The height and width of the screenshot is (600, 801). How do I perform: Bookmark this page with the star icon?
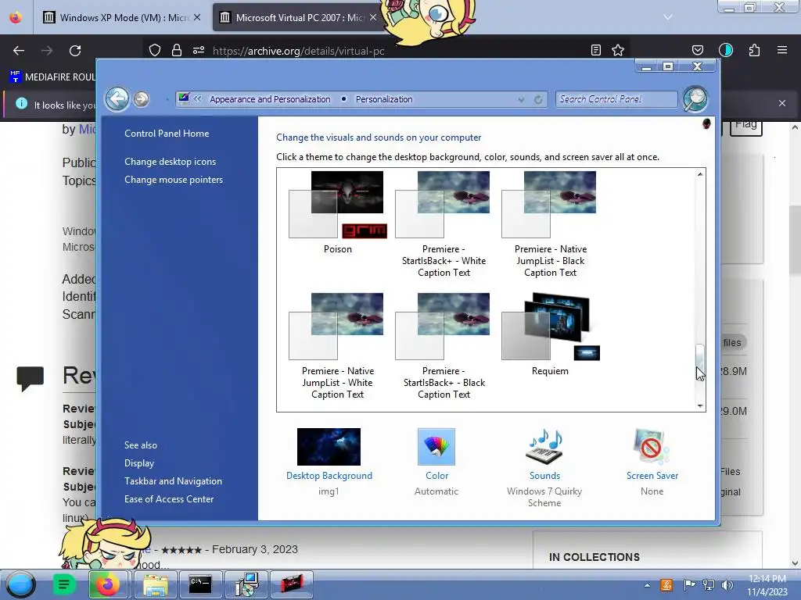618,50
